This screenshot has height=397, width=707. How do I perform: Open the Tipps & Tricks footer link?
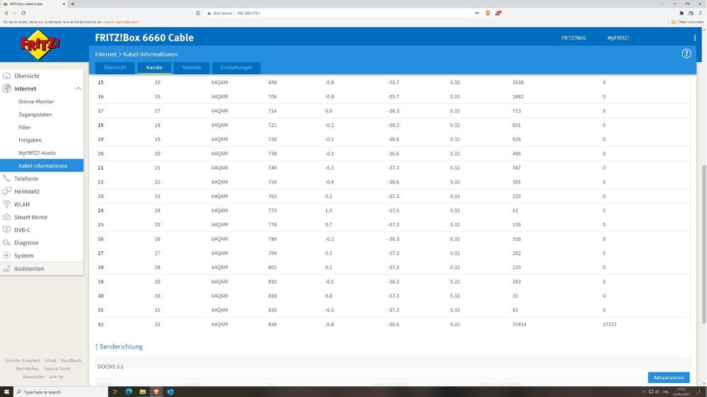(x=57, y=369)
